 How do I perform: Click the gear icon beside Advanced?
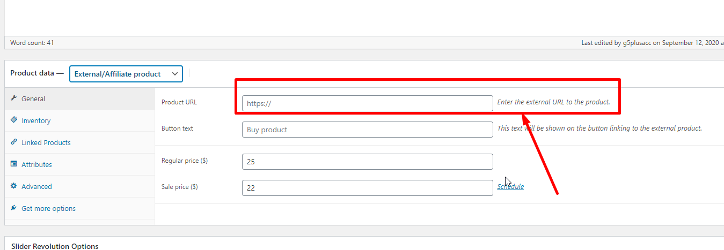(x=14, y=186)
